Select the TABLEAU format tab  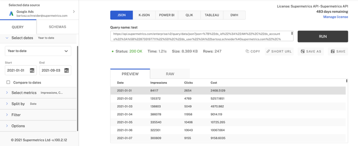click(212, 15)
